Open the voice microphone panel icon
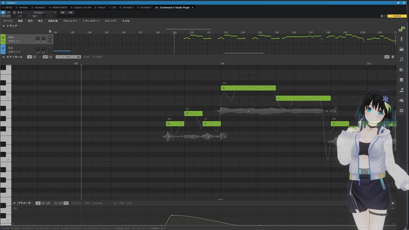 coord(402,39)
